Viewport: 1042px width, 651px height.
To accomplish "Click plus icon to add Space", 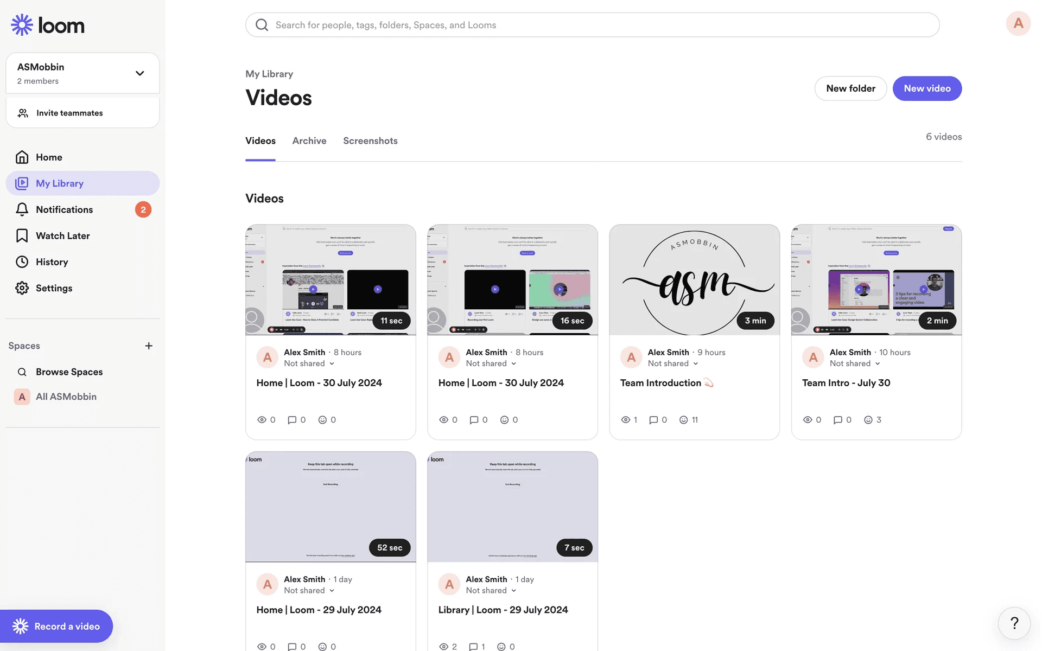I will pos(149,346).
